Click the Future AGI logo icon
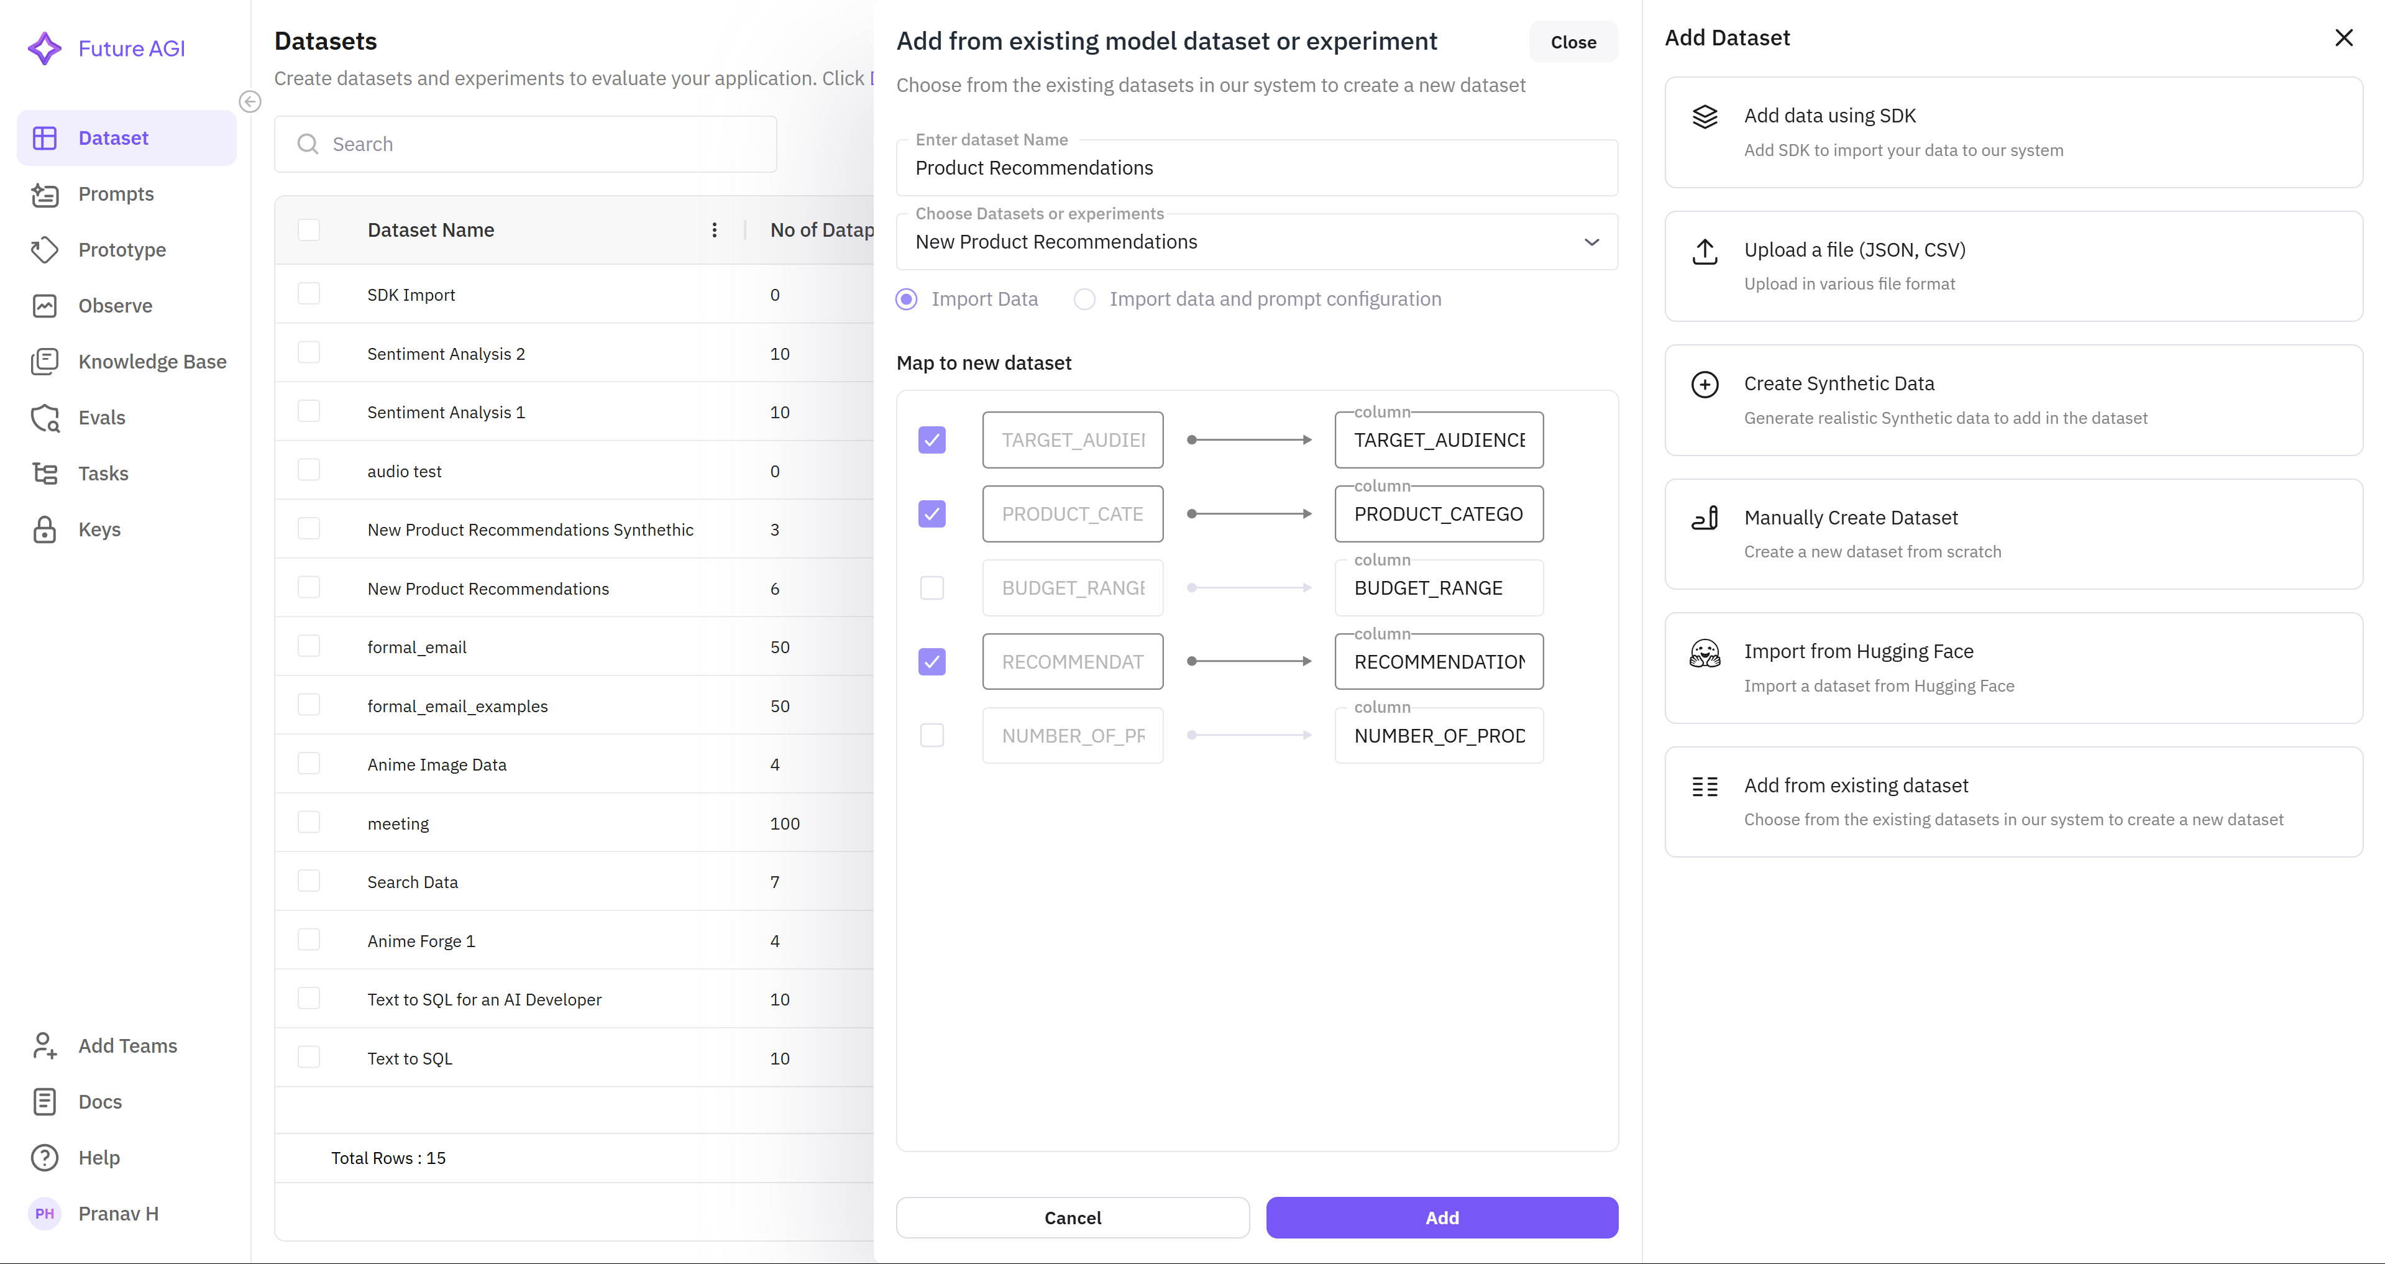2385x1264 pixels. coord(43,48)
